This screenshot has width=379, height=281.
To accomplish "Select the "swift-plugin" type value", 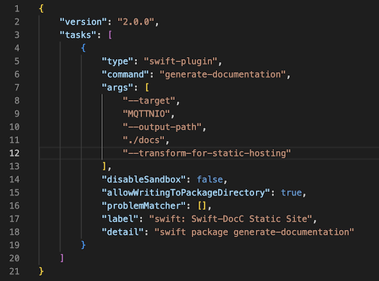I will point(181,61).
